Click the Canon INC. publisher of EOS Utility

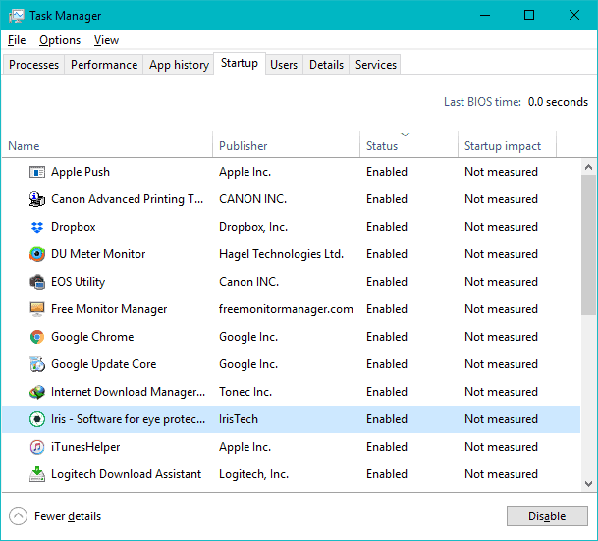(249, 282)
